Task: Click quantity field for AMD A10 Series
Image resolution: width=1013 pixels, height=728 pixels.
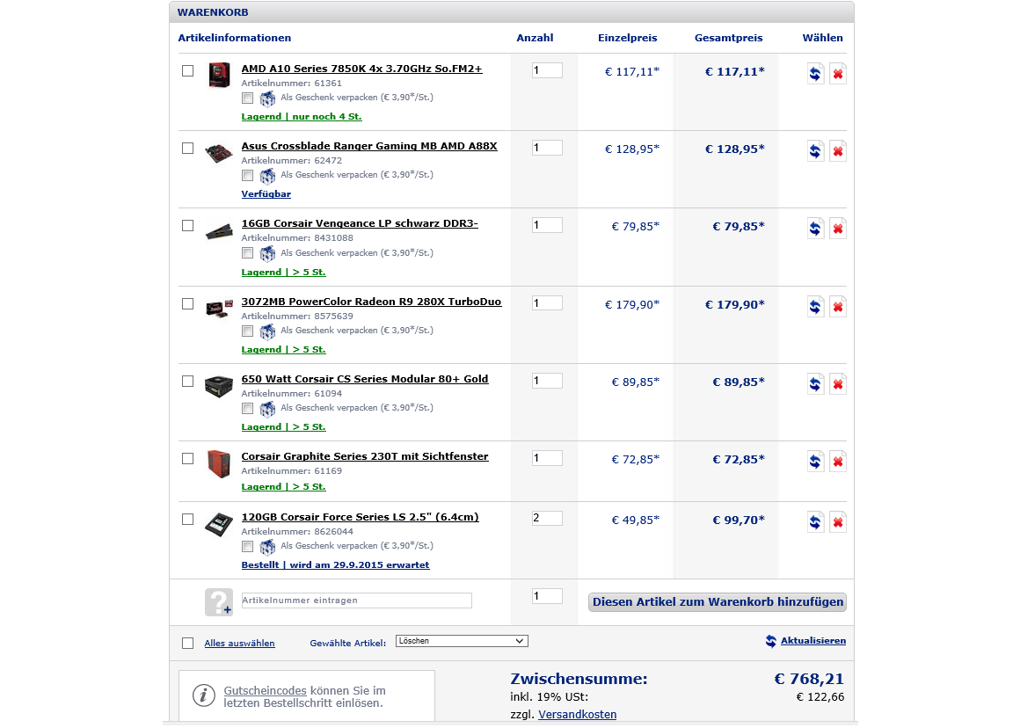Action: point(547,70)
